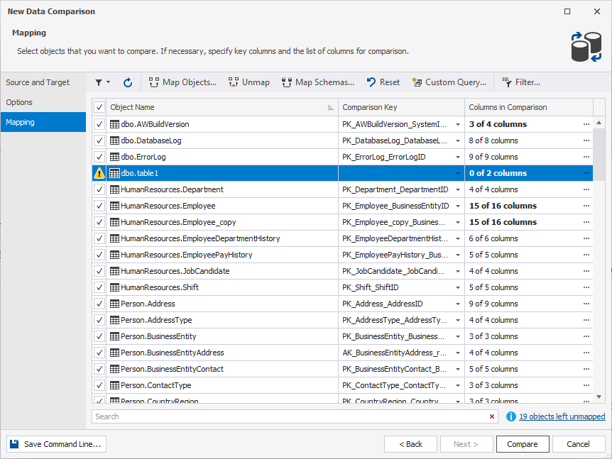Toggle the select-all checkbox in header
This screenshot has width=612, height=459.
tap(99, 107)
